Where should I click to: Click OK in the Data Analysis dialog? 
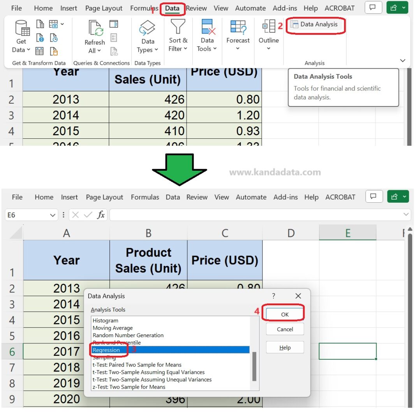point(284,313)
